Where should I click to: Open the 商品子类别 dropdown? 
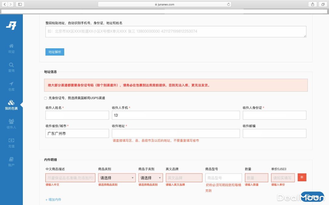pyautogui.click(x=150, y=178)
